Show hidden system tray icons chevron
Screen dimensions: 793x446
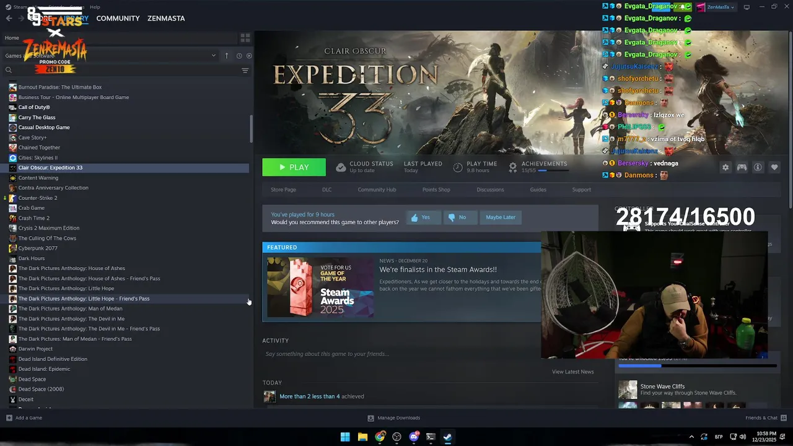tap(691, 437)
